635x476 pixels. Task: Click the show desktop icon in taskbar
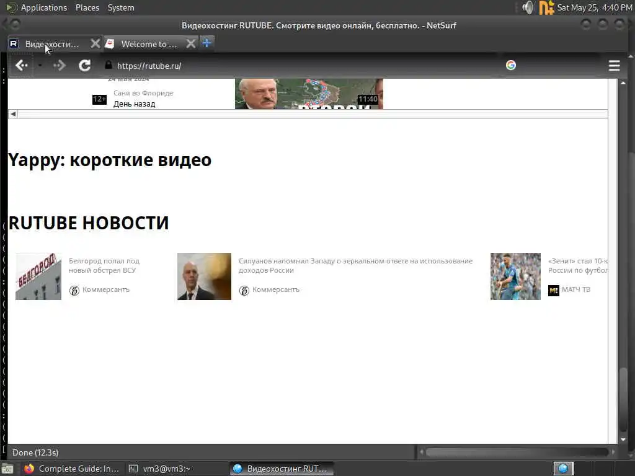(x=7, y=469)
